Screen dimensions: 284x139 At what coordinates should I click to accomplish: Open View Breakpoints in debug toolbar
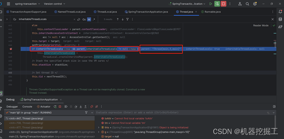[92, 107]
